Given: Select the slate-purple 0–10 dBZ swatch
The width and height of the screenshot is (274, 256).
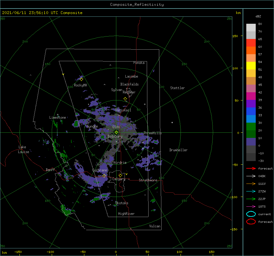Looking at the screenshot, I should [251, 142].
